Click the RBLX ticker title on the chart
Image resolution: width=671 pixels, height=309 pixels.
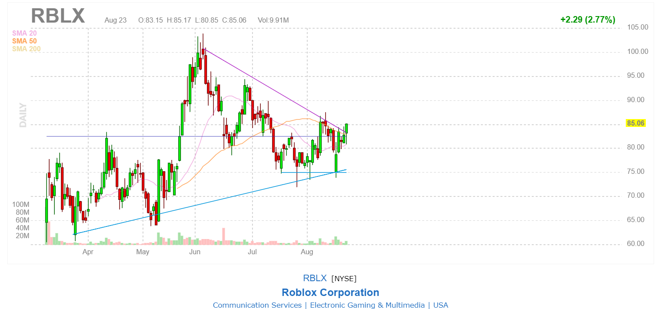pos(58,16)
